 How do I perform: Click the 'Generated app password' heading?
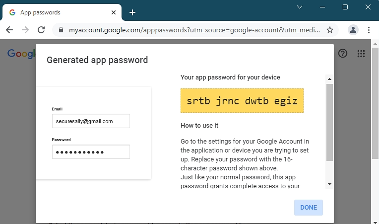pos(97,60)
